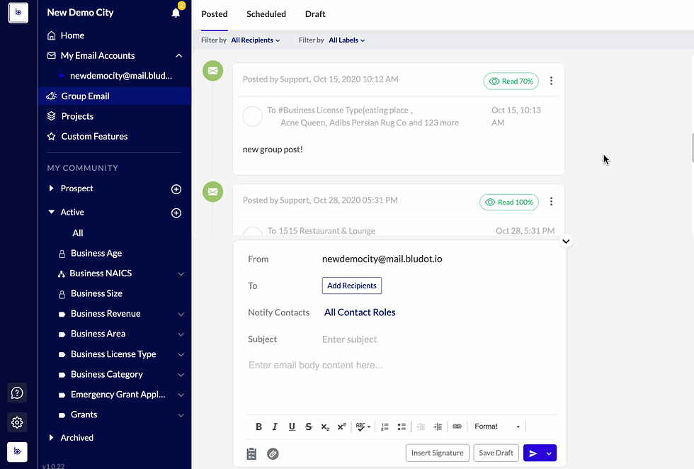The width and height of the screenshot is (694, 469).
Task: Open the spell check options
Action: click(x=363, y=426)
